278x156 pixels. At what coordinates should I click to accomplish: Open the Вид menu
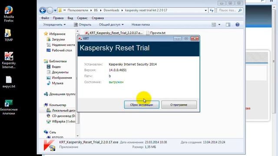[x=70, y=18]
